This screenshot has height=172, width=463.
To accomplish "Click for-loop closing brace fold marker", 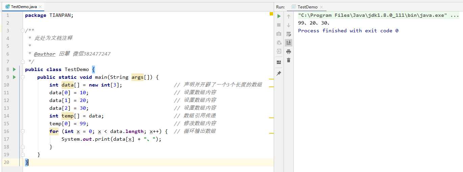I will [23, 147].
